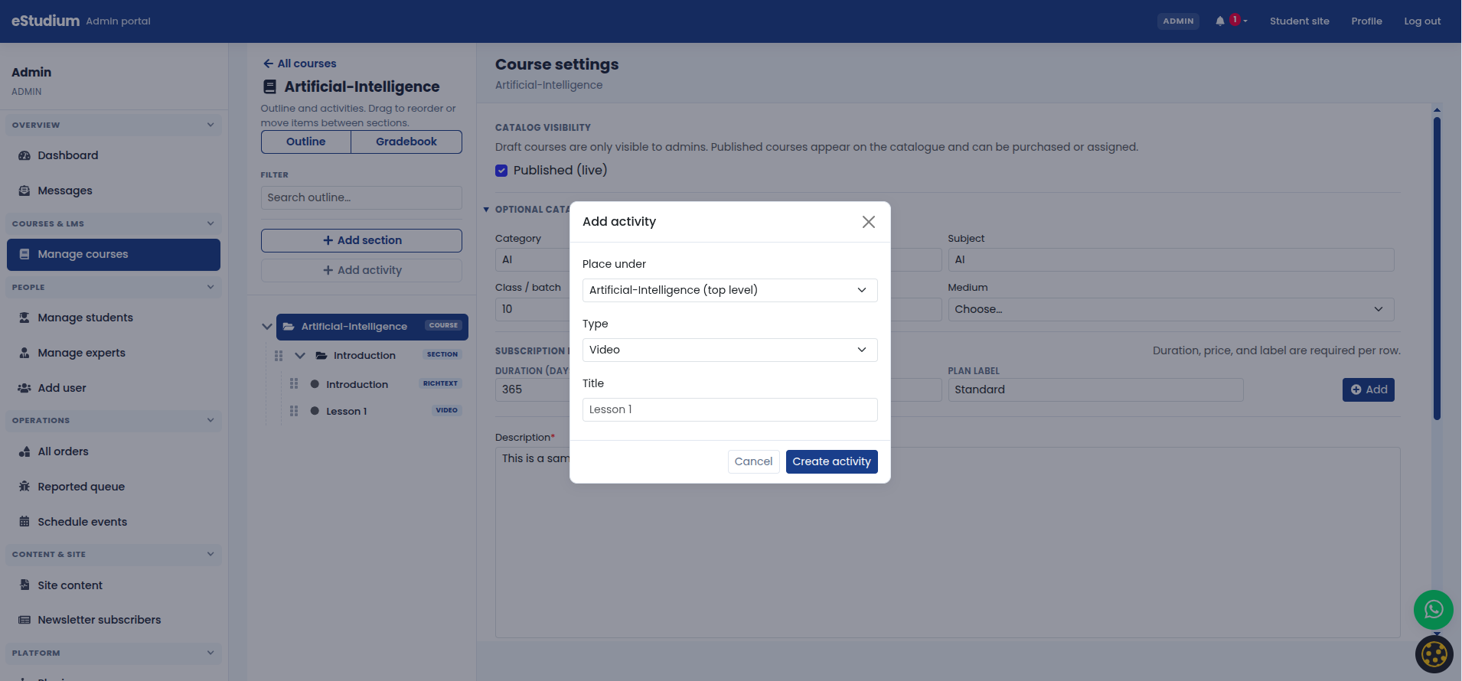1462x681 pixels.
Task: Toggle the Published (live) checkbox
Action: coord(501,171)
